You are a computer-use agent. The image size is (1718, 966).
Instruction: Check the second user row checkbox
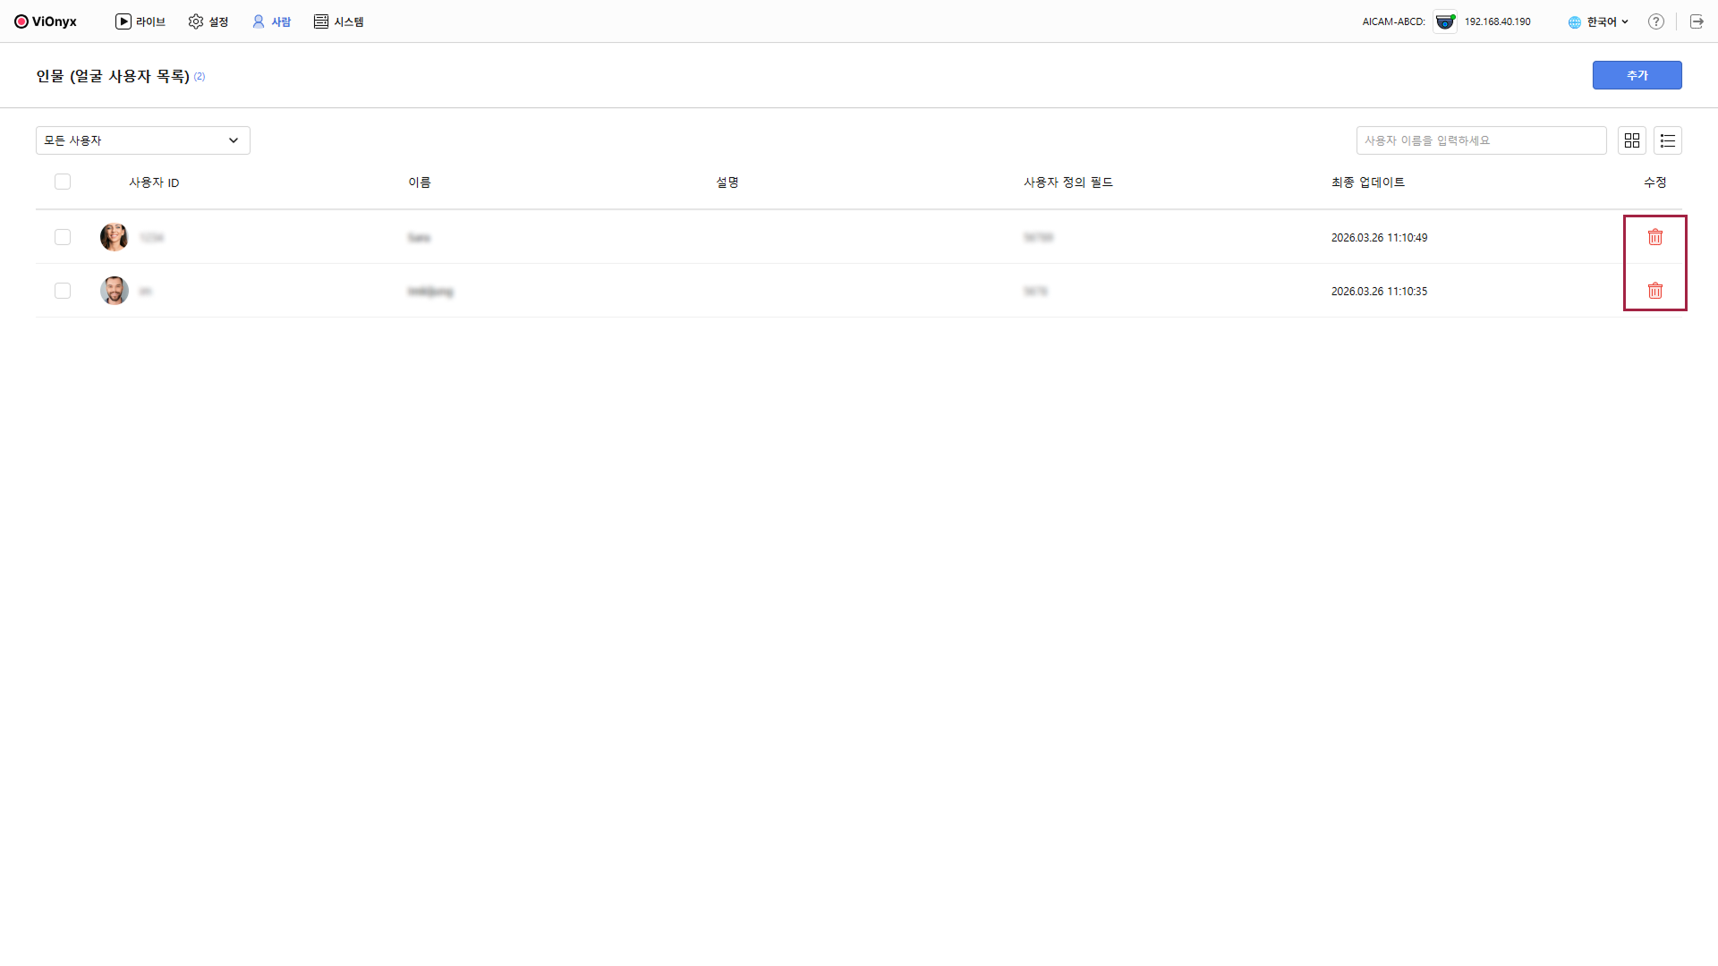point(63,291)
